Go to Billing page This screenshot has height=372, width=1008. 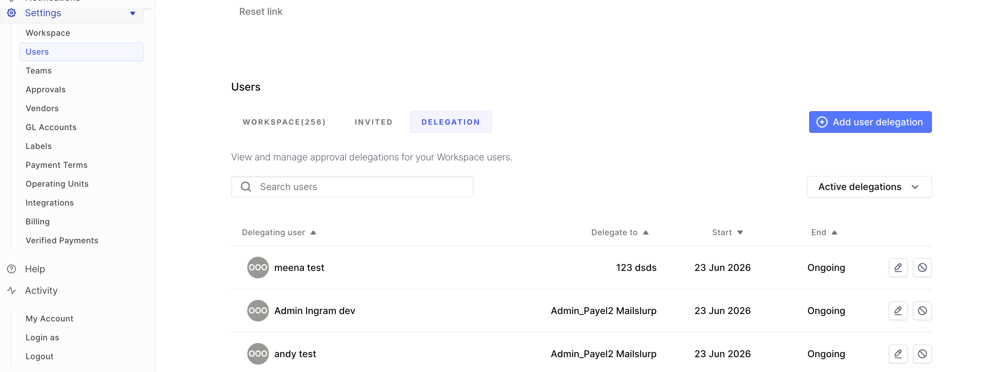click(x=38, y=221)
